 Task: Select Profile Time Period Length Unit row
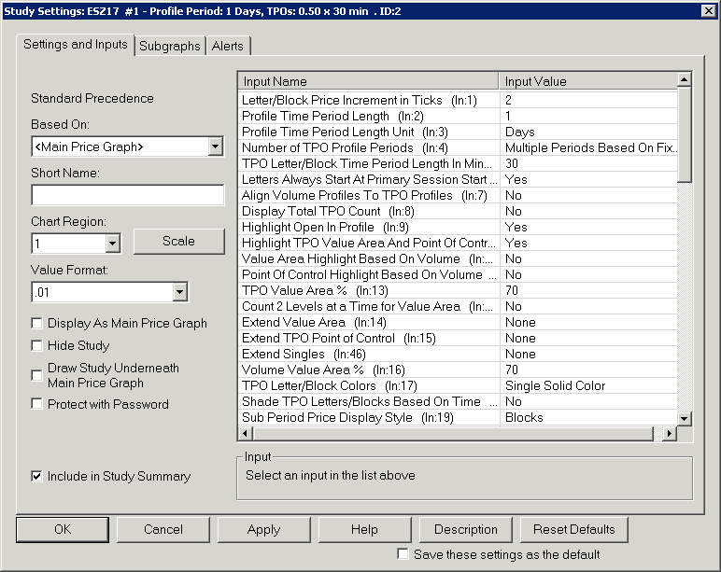(458, 132)
